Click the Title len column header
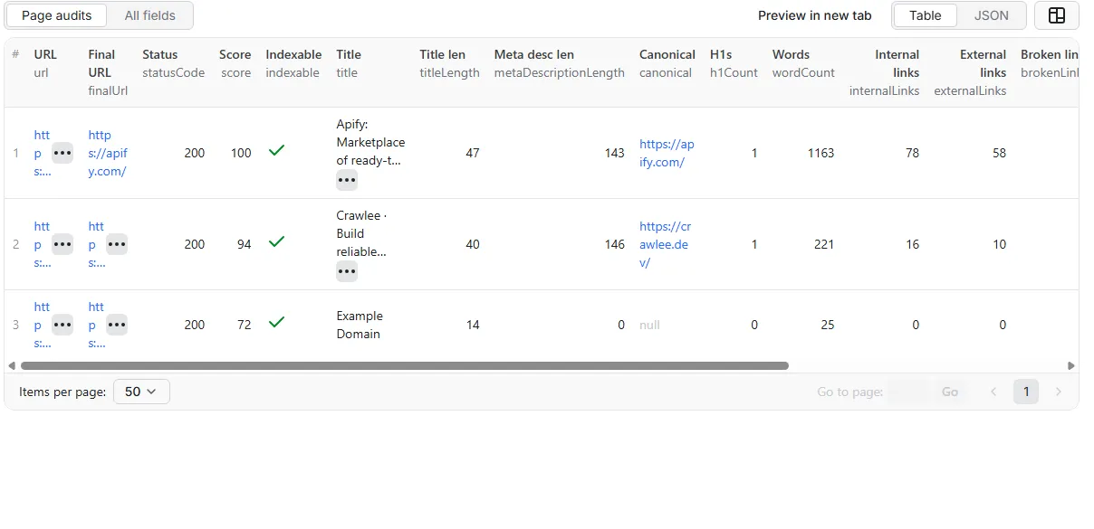The width and height of the screenshot is (1094, 529). pos(449,63)
